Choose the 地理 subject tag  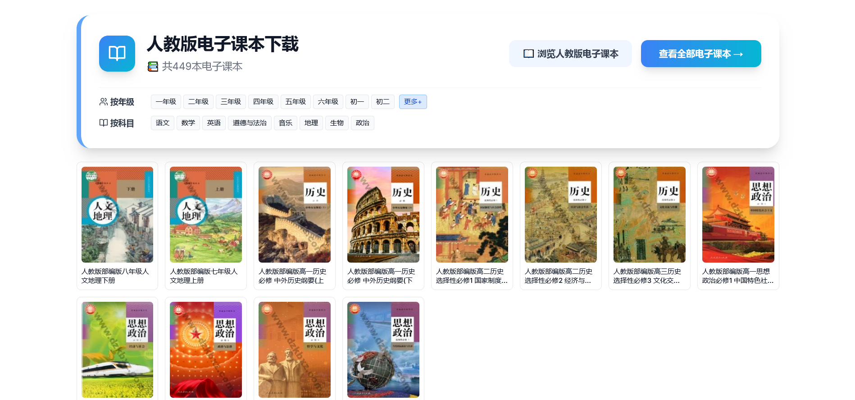click(x=311, y=123)
